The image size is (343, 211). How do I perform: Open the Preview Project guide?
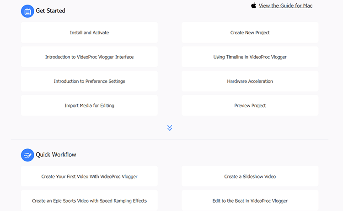(250, 105)
